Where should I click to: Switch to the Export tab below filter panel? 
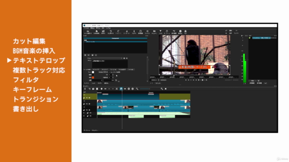pyautogui.click(x=107, y=83)
